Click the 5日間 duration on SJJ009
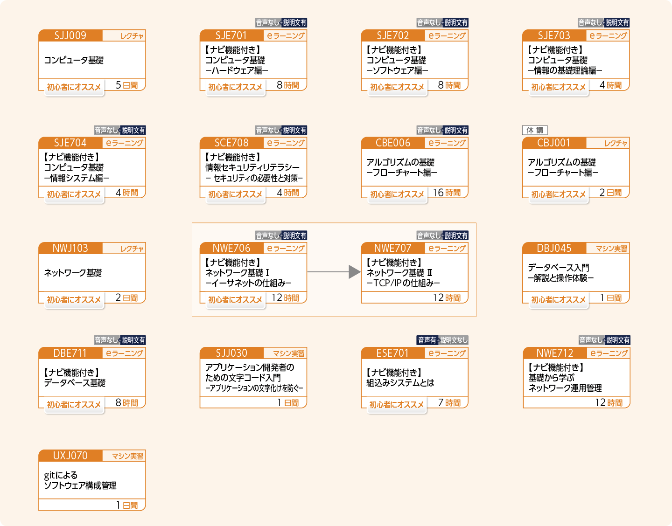This screenshot has height=526, width=672. (x=127, y=85)
